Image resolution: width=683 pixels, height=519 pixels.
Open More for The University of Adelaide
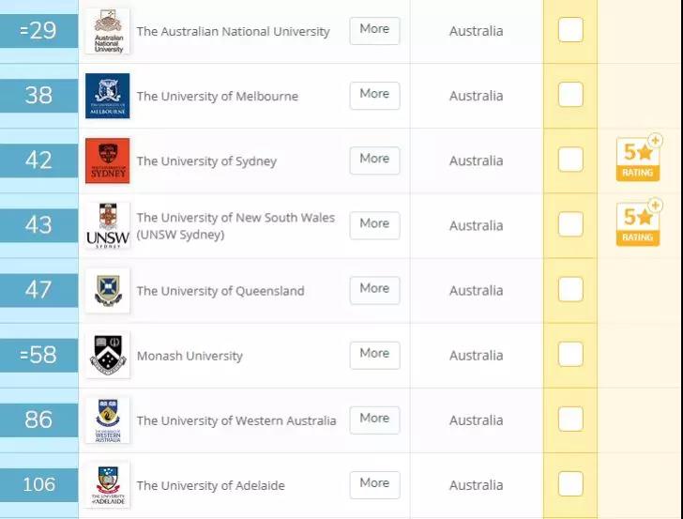374,485
